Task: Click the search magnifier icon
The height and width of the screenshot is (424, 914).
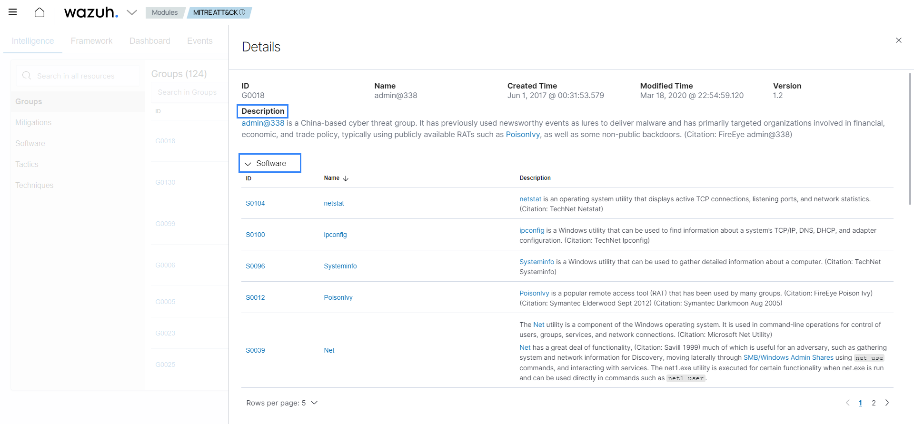Action: click(x=27, y=76)
